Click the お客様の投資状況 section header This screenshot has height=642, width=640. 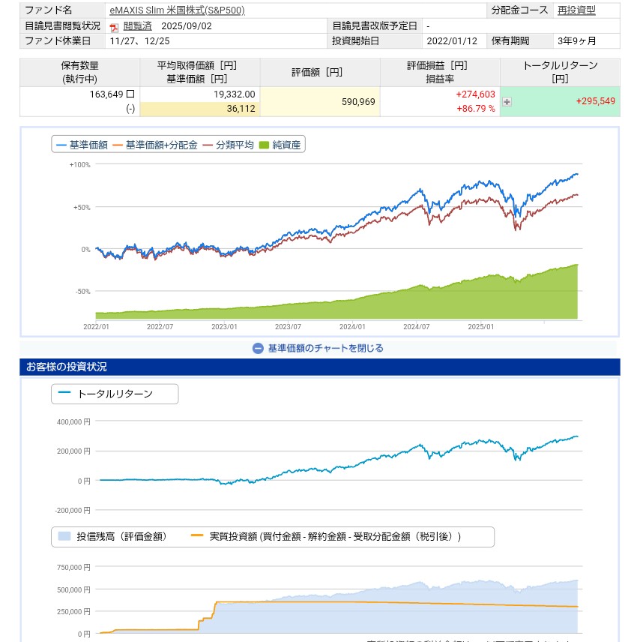(x=66, y=367)
